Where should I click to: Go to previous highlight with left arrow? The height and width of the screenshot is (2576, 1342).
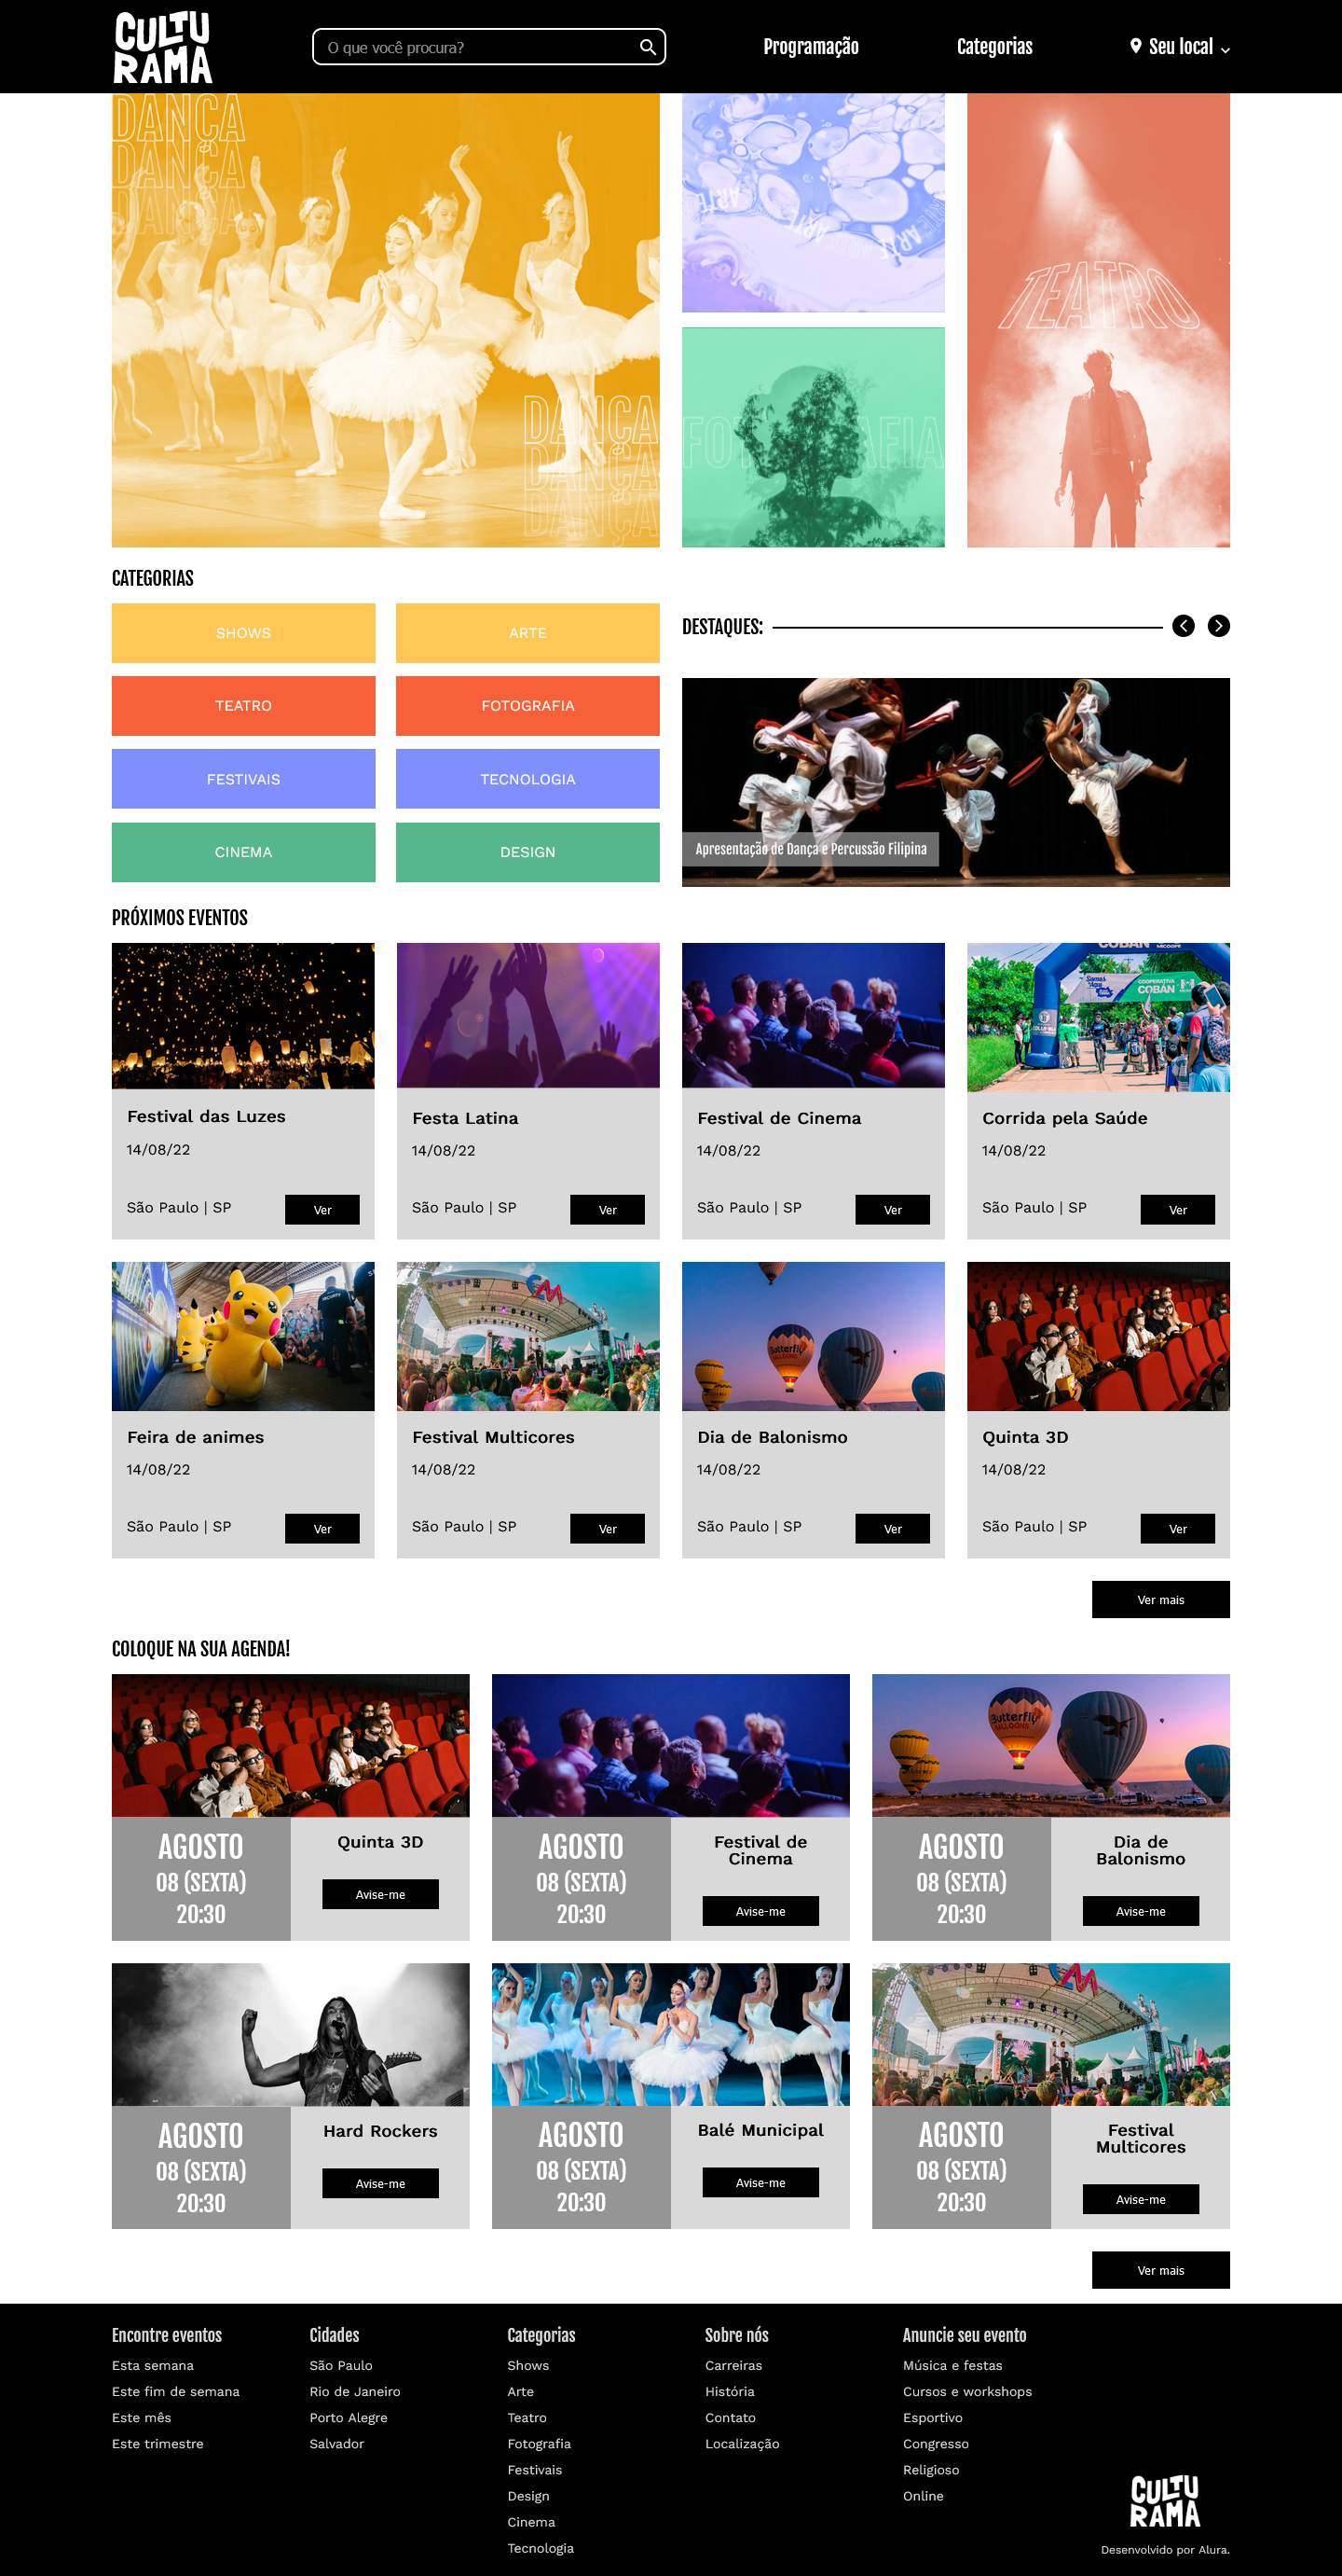pos(1184,626)
